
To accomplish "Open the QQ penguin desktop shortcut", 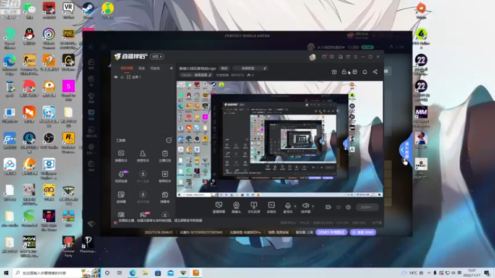I will click(29, 36).
